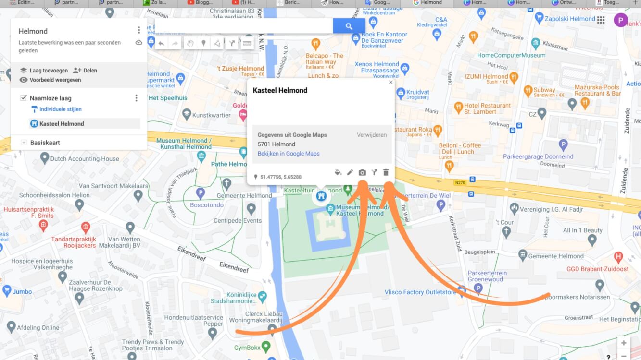This screenshot has width=641, height=360.
Task: Uncheck the Naamloze laag checkbox
Action: coord(24,98)
